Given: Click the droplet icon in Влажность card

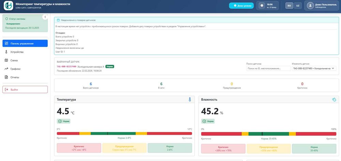Looking at the screenshot, I should [334, 99].
